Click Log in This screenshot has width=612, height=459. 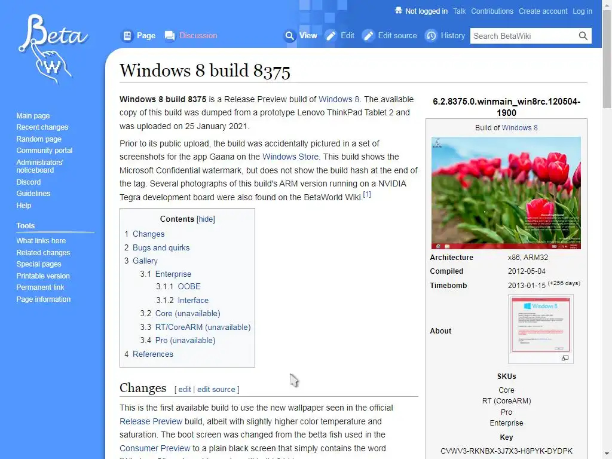(582, 11)
